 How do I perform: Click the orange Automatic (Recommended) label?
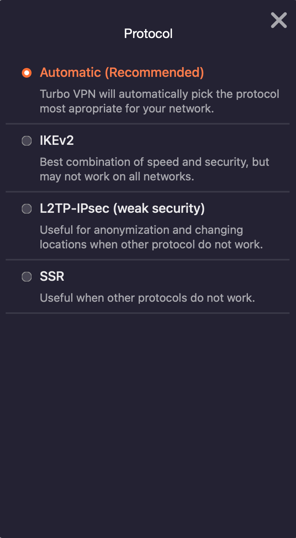coord(122,72)
